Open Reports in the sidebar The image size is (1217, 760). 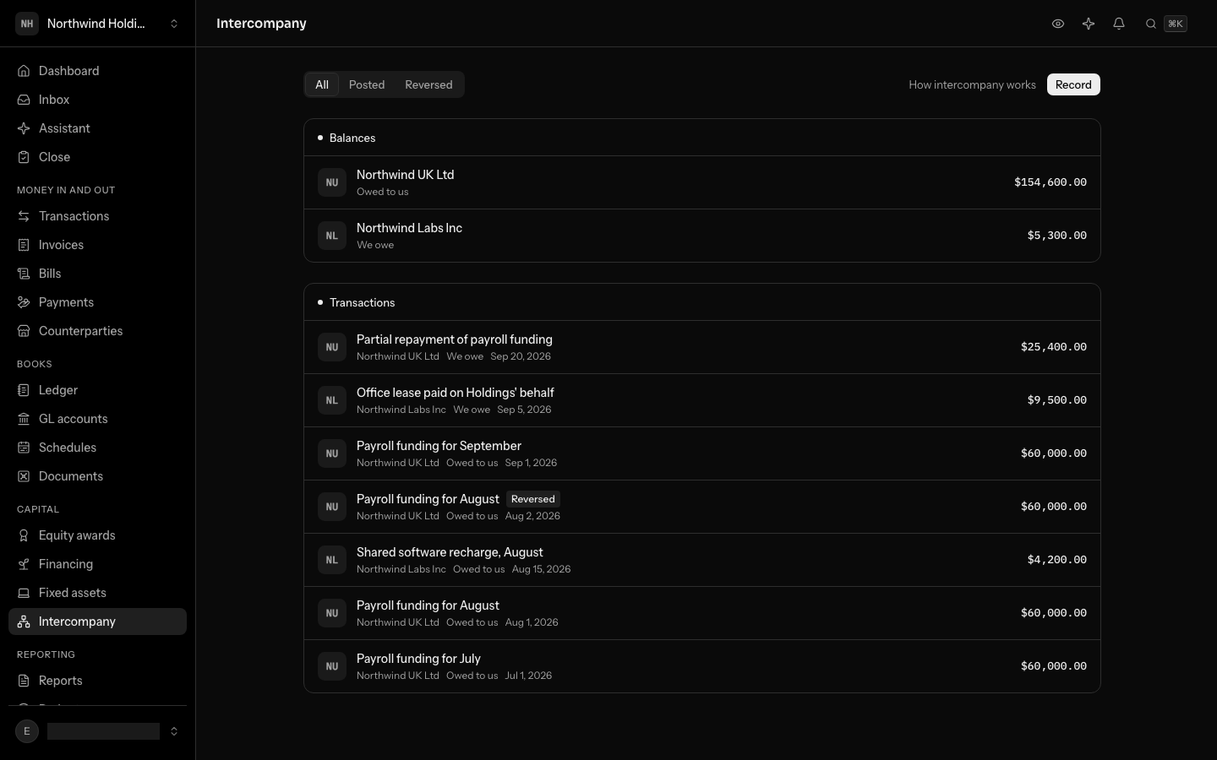97,681
